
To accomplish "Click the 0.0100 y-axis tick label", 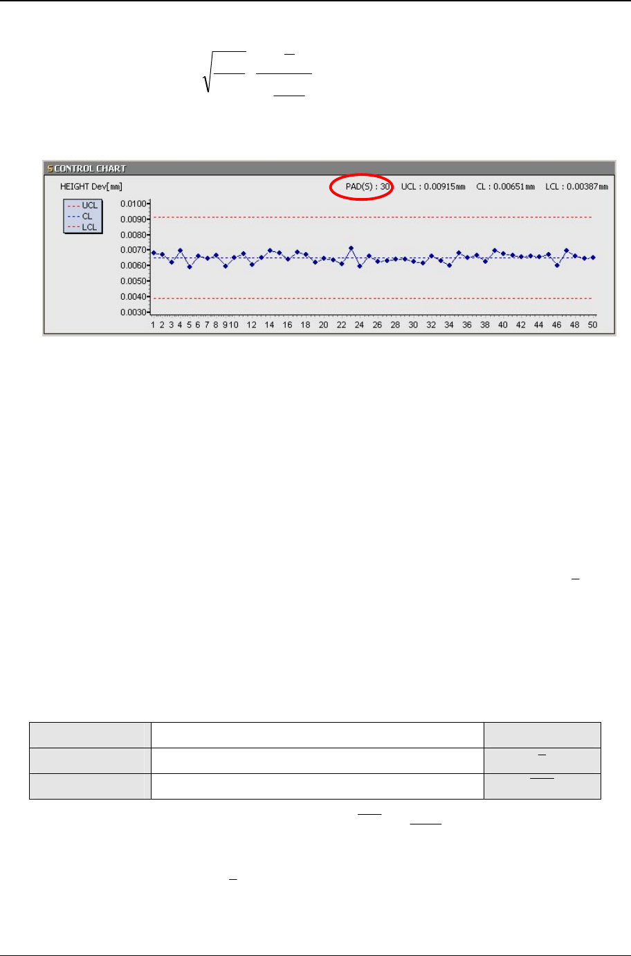I will [133, 204].
